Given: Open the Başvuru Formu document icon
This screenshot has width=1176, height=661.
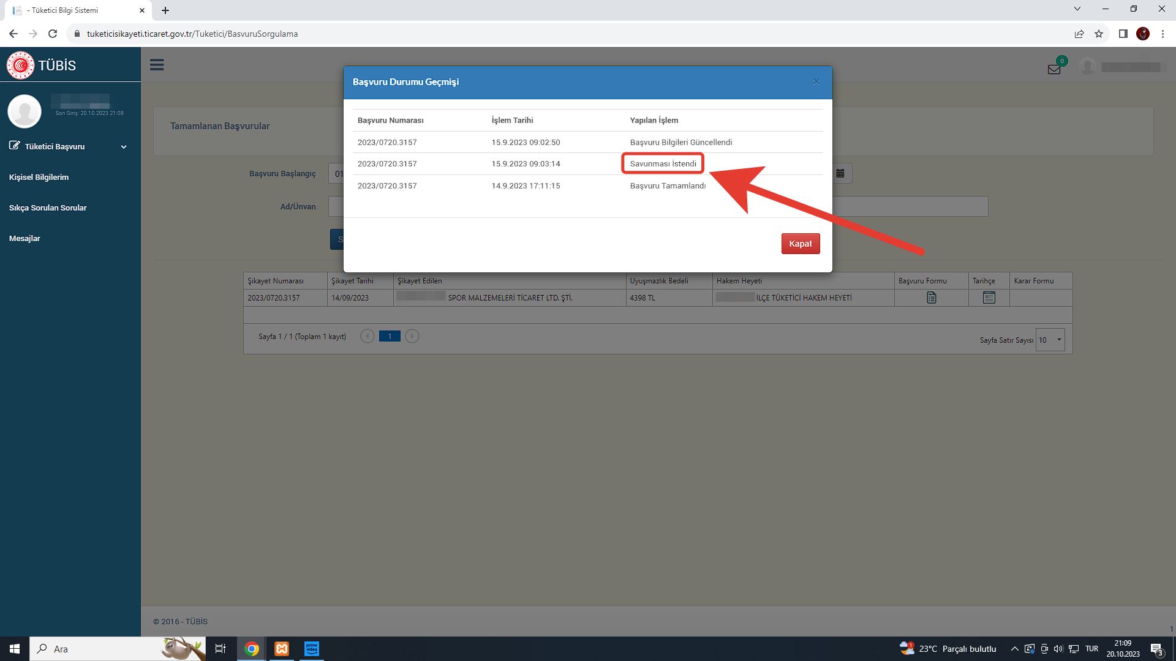Looking at the screenshot, I should click(x=931, y=297).
